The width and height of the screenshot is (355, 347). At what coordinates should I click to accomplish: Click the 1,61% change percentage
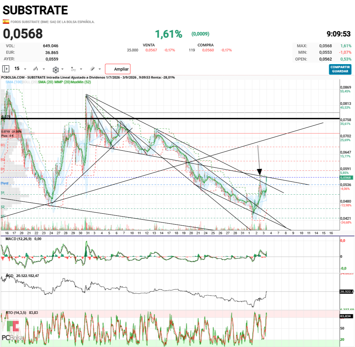click(x=169, y=34)
